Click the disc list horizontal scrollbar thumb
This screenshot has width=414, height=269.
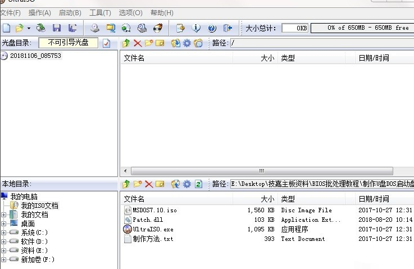262,171
